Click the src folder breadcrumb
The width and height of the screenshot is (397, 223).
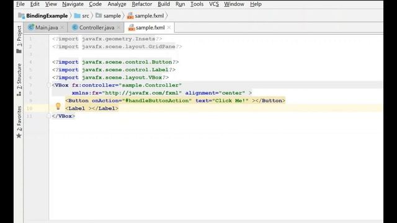[x=86, y=15]
